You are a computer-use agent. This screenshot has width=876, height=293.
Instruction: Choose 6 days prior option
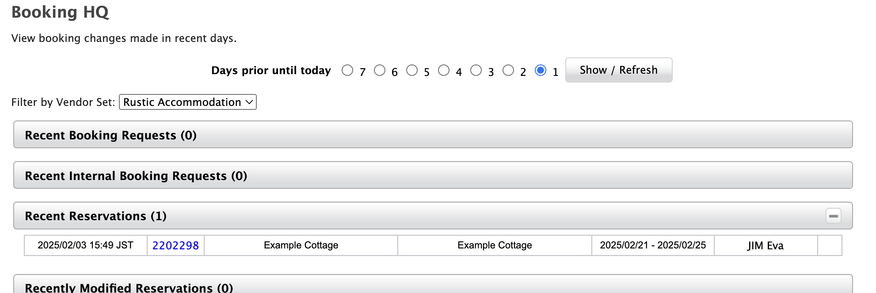[380, 71]
